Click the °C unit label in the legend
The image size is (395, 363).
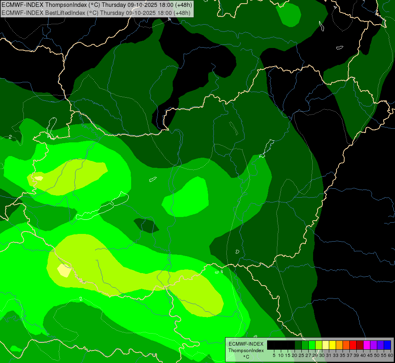tap(246, 357)
